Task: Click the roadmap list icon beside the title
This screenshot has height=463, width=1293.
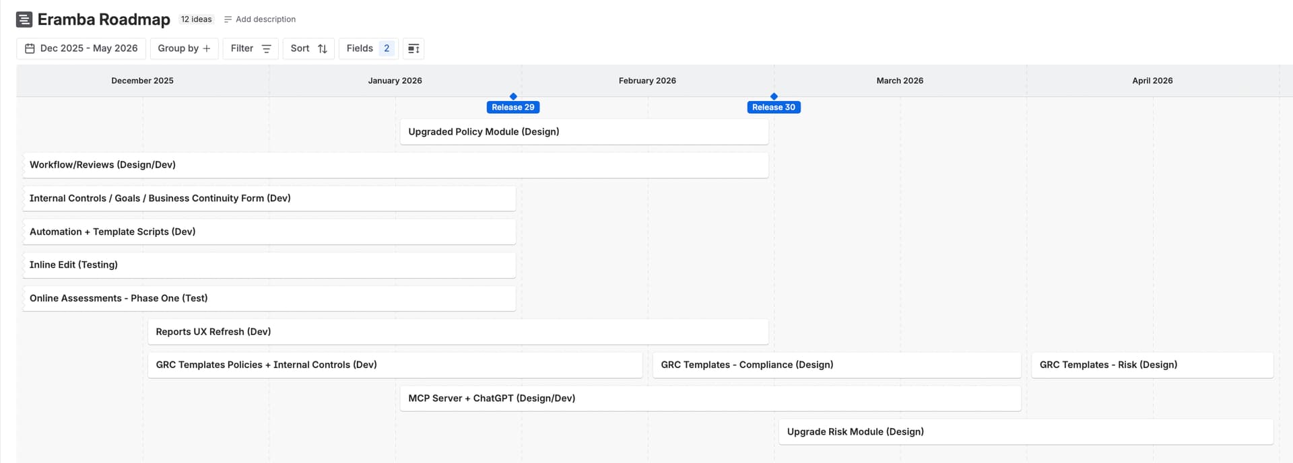Action: (24, 20)
